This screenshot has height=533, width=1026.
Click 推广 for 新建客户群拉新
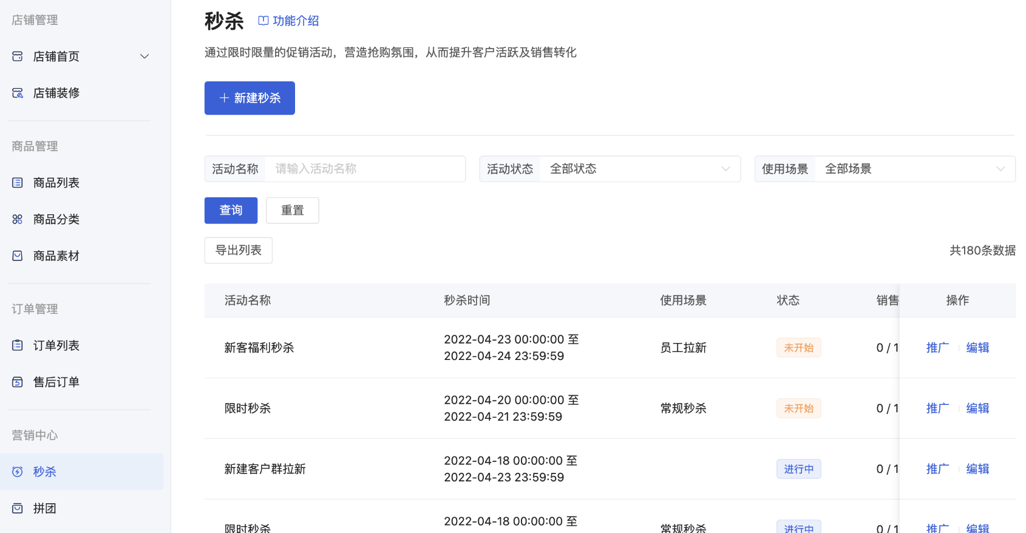(937, 469)
